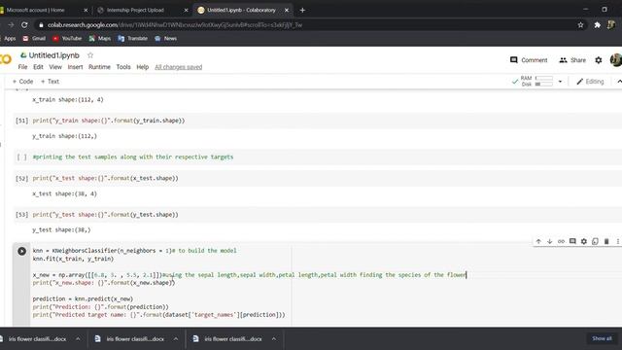Open Translate bookmark
This screenshot has height=350, width=622.
(132, 39)
